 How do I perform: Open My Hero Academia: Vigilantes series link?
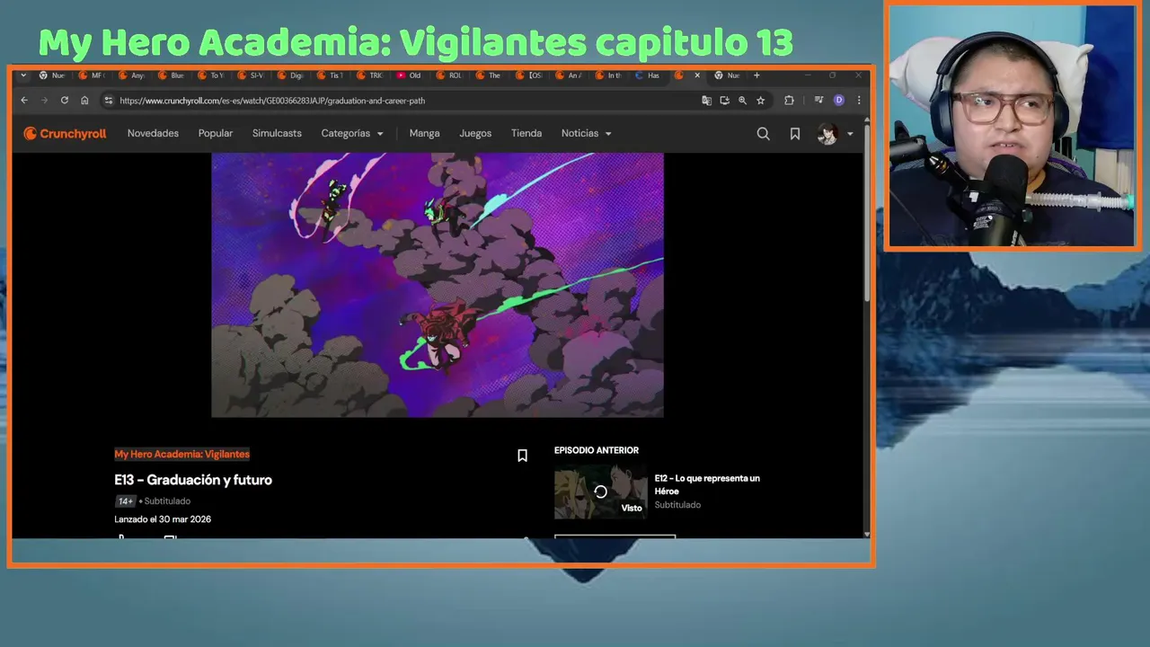(181, 454)
